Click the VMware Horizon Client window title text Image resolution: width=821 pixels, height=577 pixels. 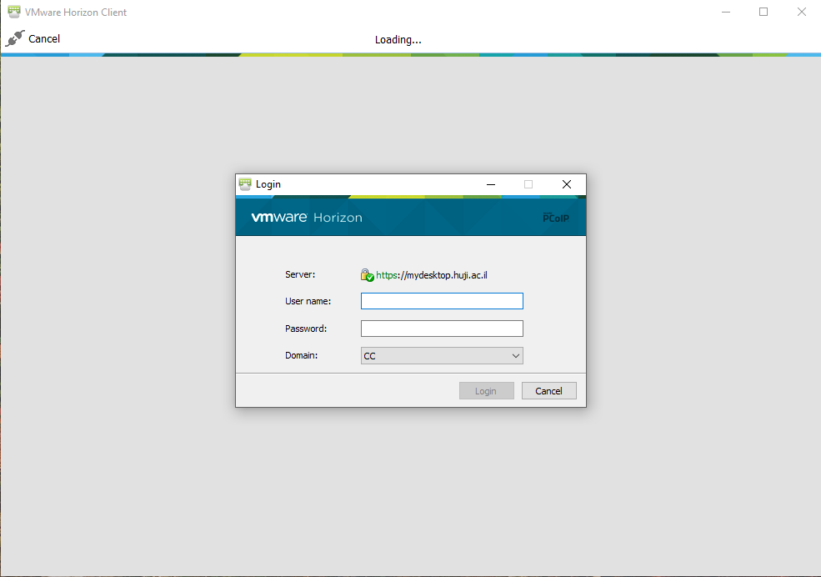tap(76, 12)
